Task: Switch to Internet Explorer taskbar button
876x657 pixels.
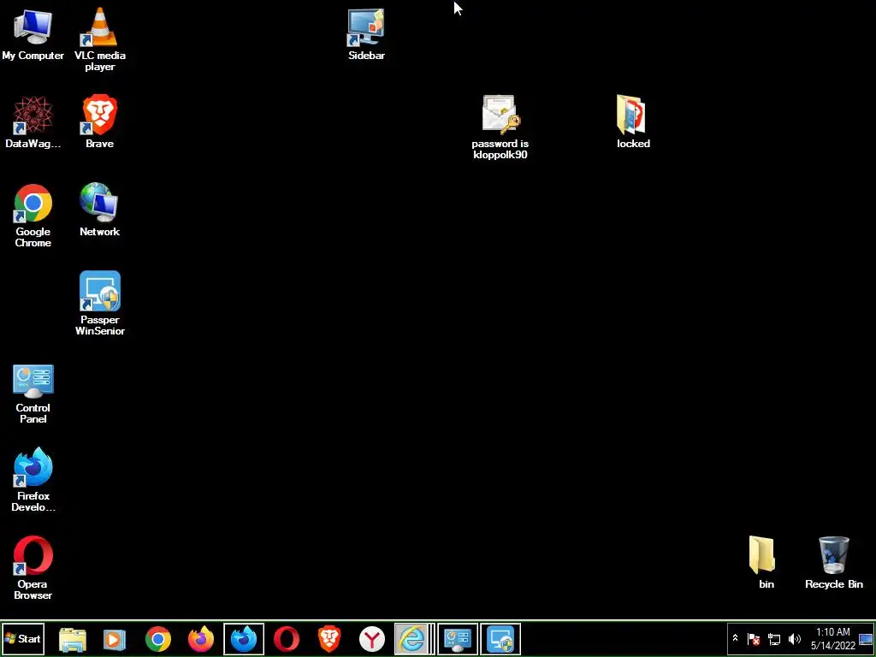Action: tap(413, 639)
